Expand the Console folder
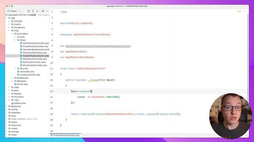 (9, 21)
